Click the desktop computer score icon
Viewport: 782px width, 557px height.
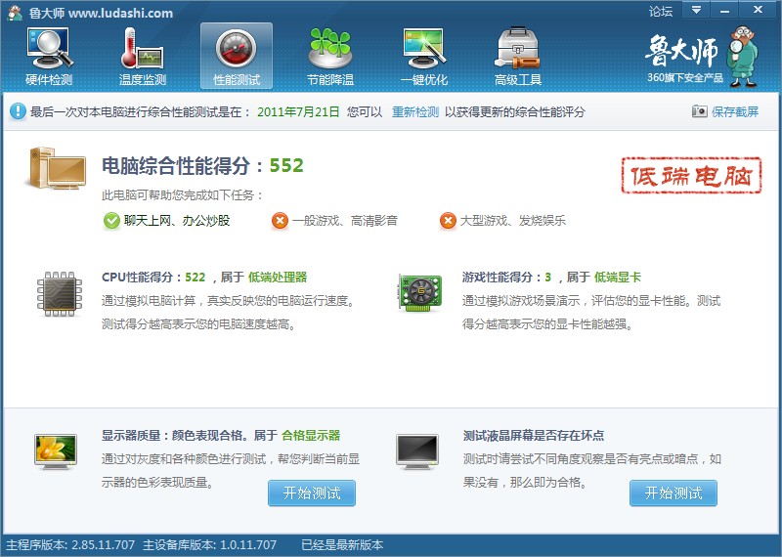point(56,168)
